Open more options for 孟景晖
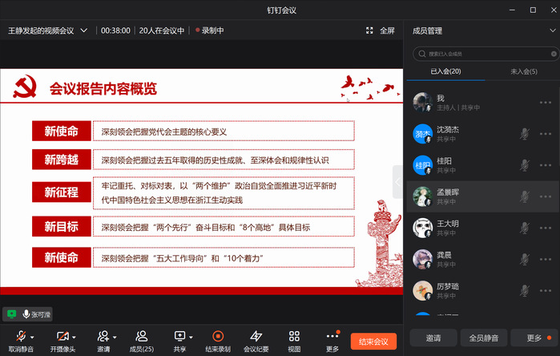560x356 pixels. click(x=546, y=196)
